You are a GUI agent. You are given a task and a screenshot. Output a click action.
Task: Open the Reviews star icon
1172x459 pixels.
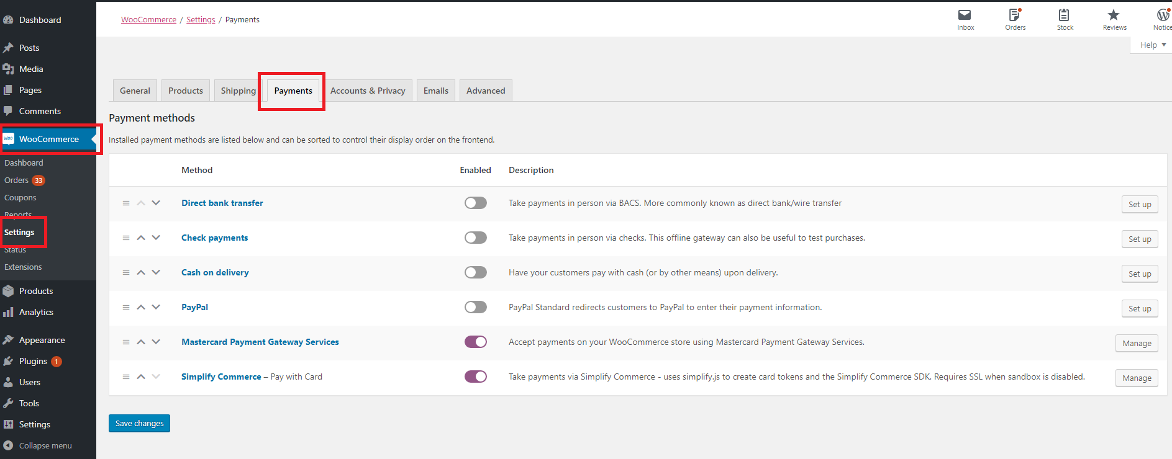point(1114,15)
